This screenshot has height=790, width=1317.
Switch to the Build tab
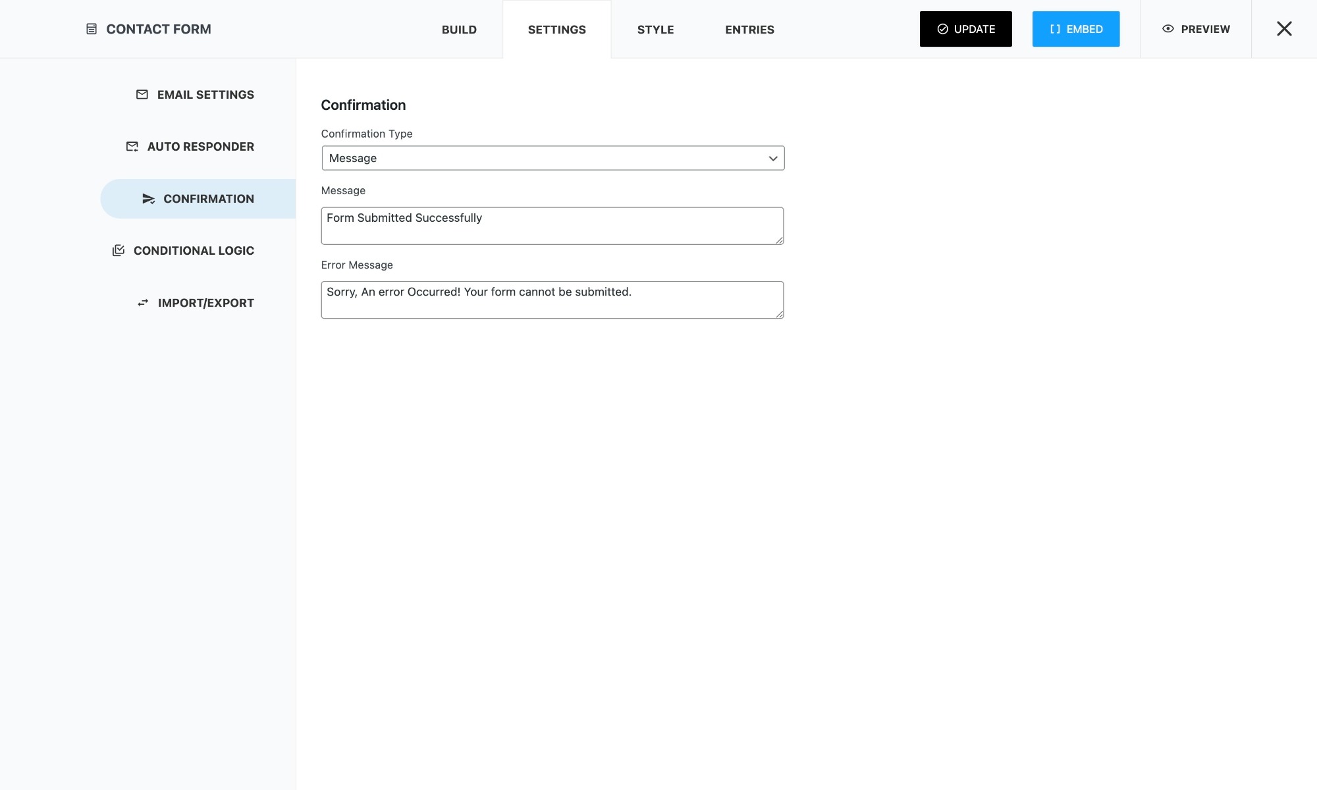click(459, 30)
